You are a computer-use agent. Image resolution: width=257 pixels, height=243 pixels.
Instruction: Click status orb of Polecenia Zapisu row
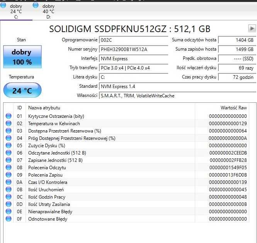click(x=9, y=175)
